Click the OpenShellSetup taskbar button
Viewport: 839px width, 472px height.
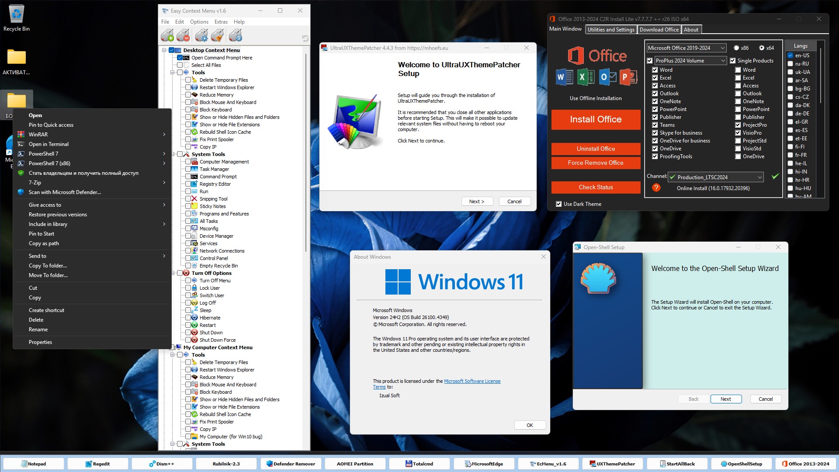(x=741, y=464)
